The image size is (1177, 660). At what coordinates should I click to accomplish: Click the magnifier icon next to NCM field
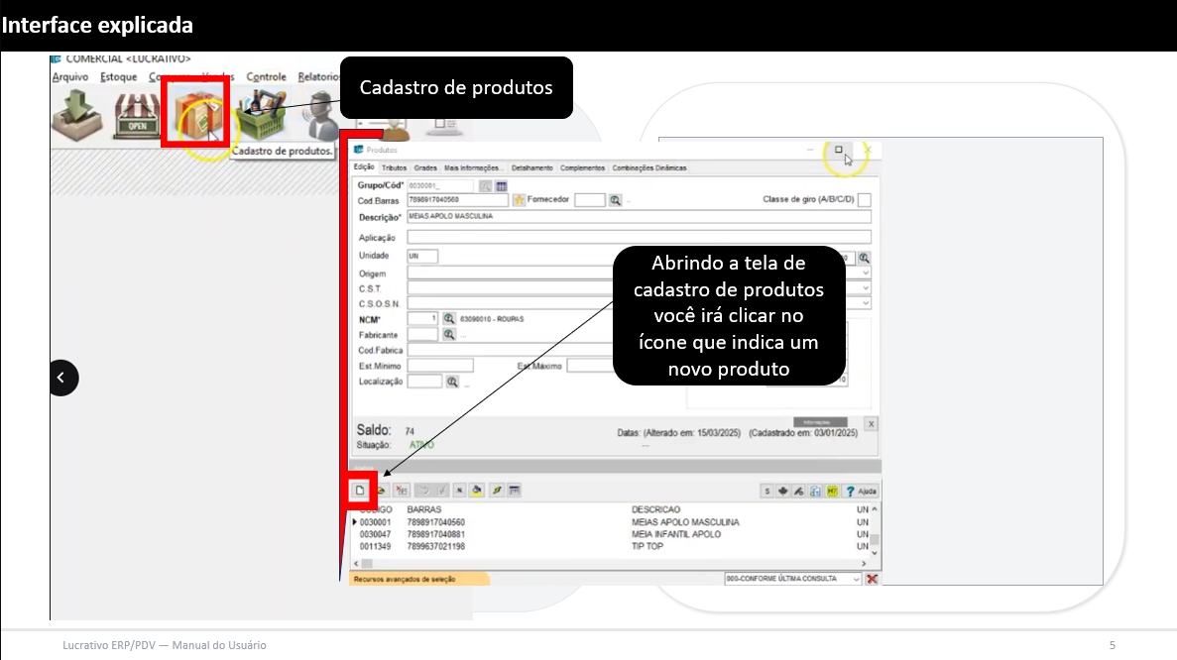[x=449, y=319]
